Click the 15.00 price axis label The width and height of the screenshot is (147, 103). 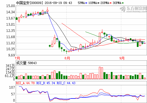tap(10, 6)
